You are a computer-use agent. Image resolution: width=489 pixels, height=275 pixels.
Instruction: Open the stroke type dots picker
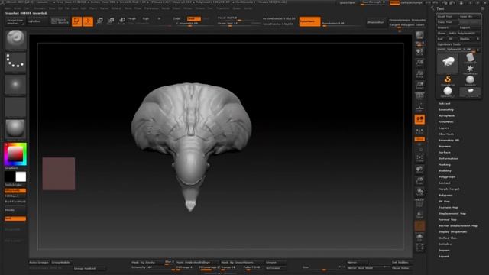click(15, 62)
